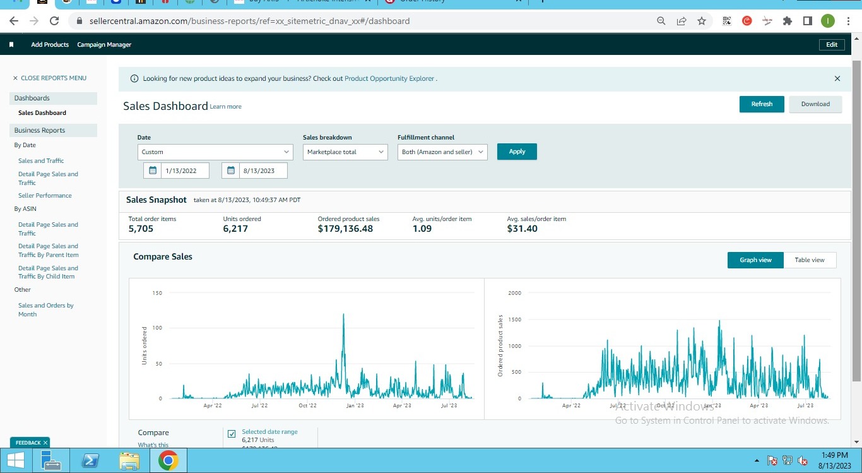Viewport: 862px width, 473px height.
Task: Click the Chrome icon in the taskbar
Action: pos(168,461)
